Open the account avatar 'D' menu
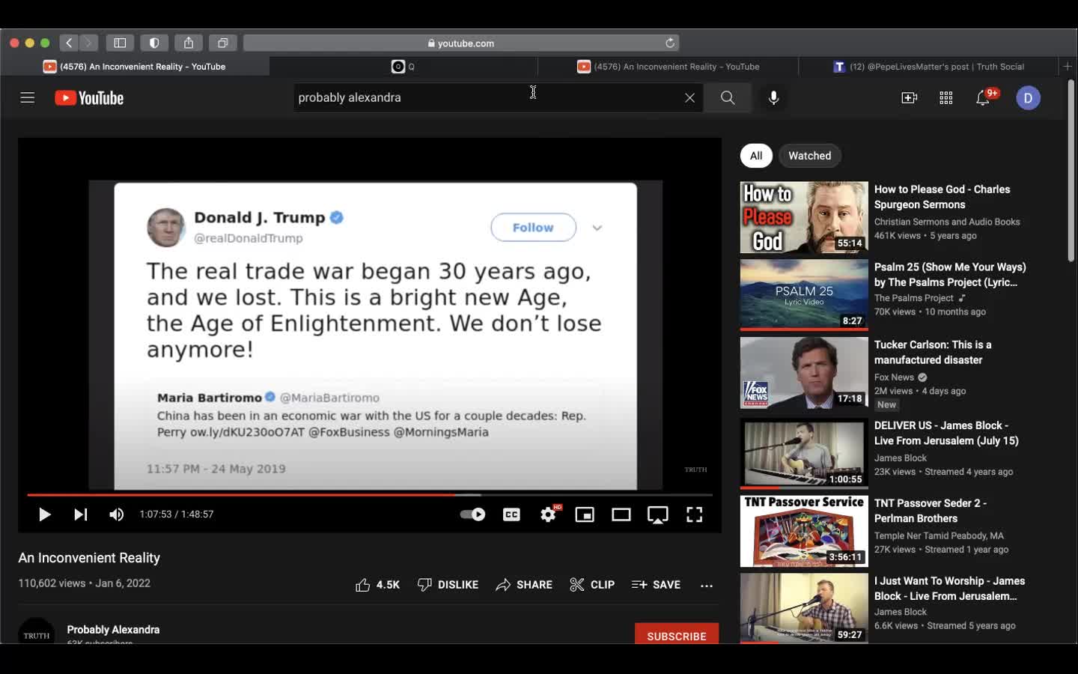 click(1028, 97)
